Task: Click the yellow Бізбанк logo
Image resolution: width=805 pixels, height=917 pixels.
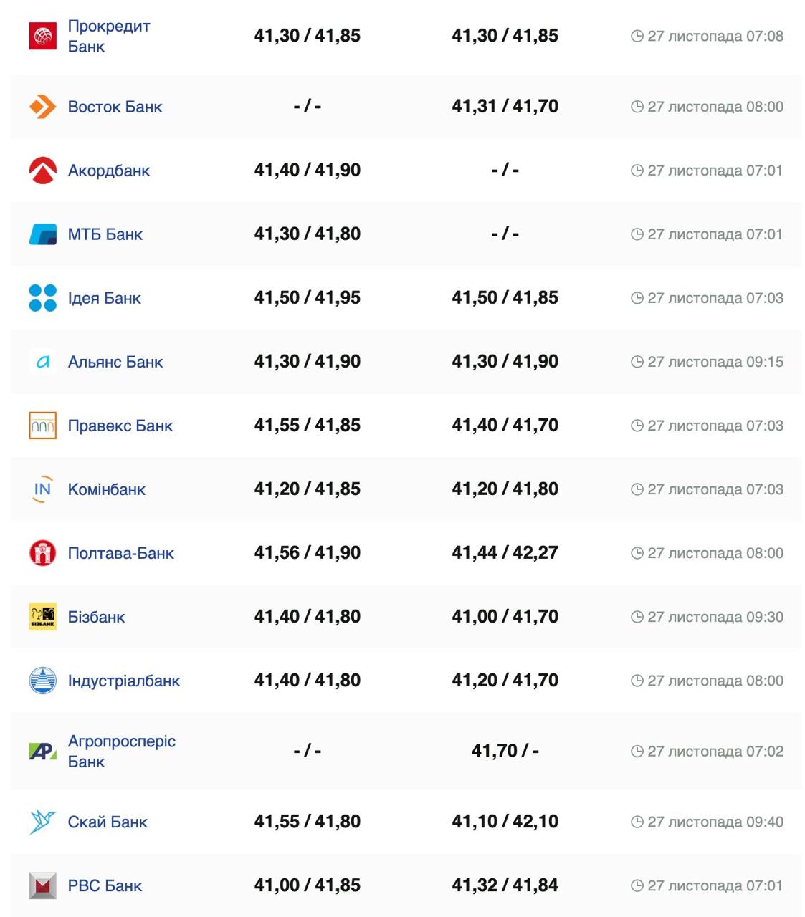Action: 42,617
